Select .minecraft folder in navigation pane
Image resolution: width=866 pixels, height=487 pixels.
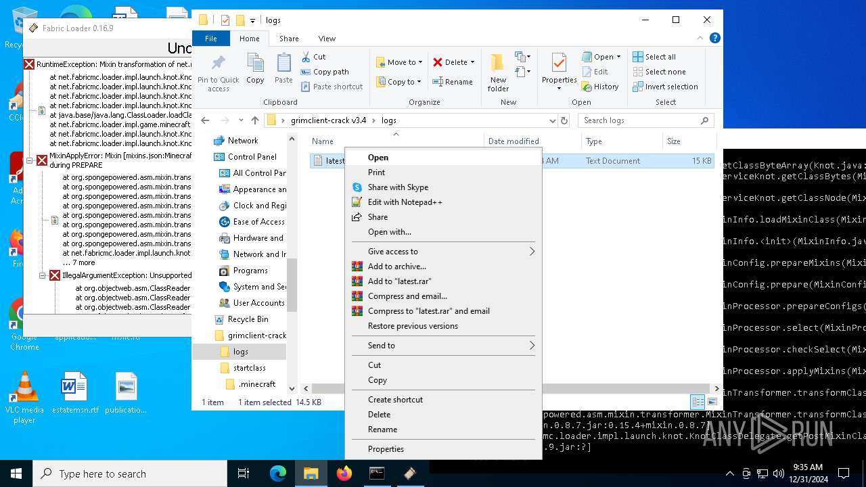click(256, 384)
